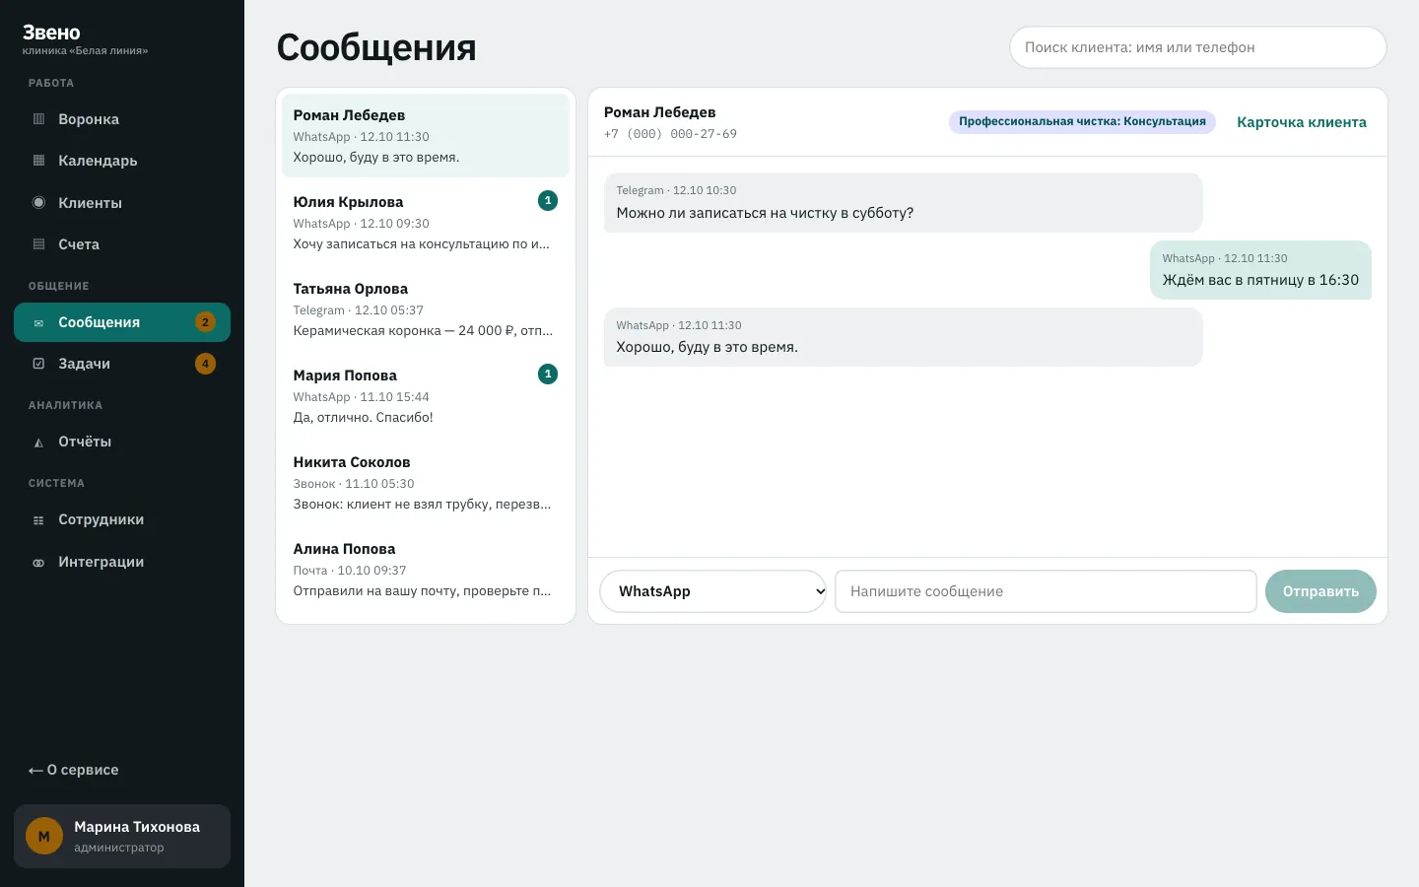
Task: Navigate to the Счета section
Action: (x=122, y=244)
